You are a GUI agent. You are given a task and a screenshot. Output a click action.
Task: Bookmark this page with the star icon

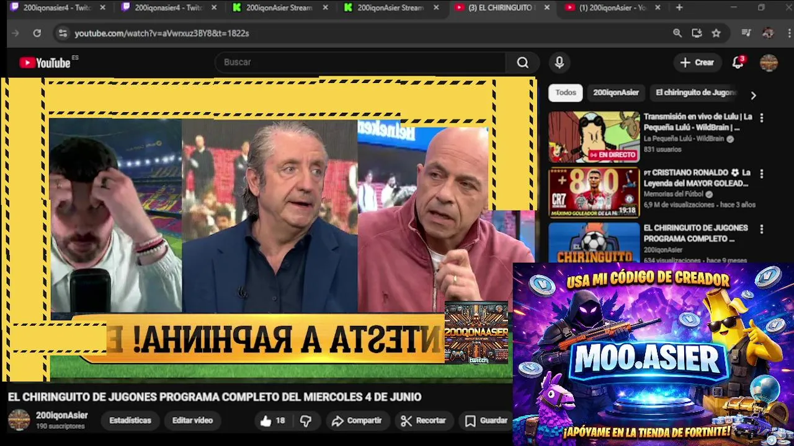click(716, 33)
